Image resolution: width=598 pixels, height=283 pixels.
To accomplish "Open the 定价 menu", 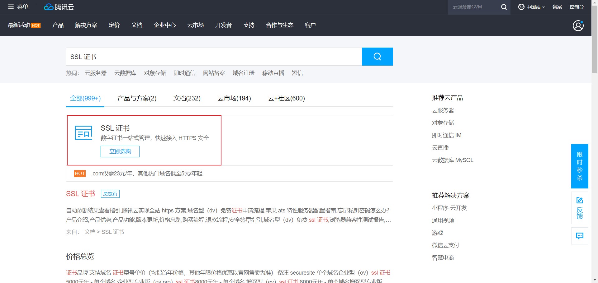I will click(x=114, y=25).
